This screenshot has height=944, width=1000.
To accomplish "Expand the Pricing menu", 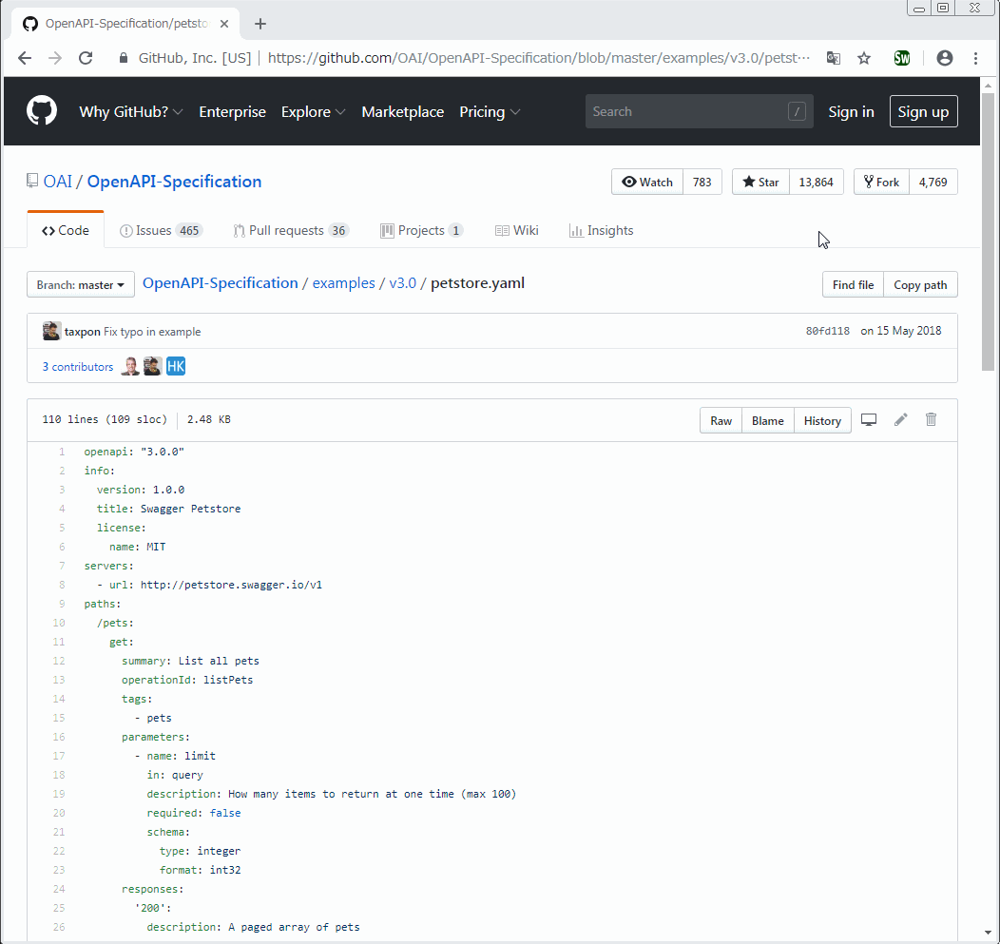I will tap(490, 111).
